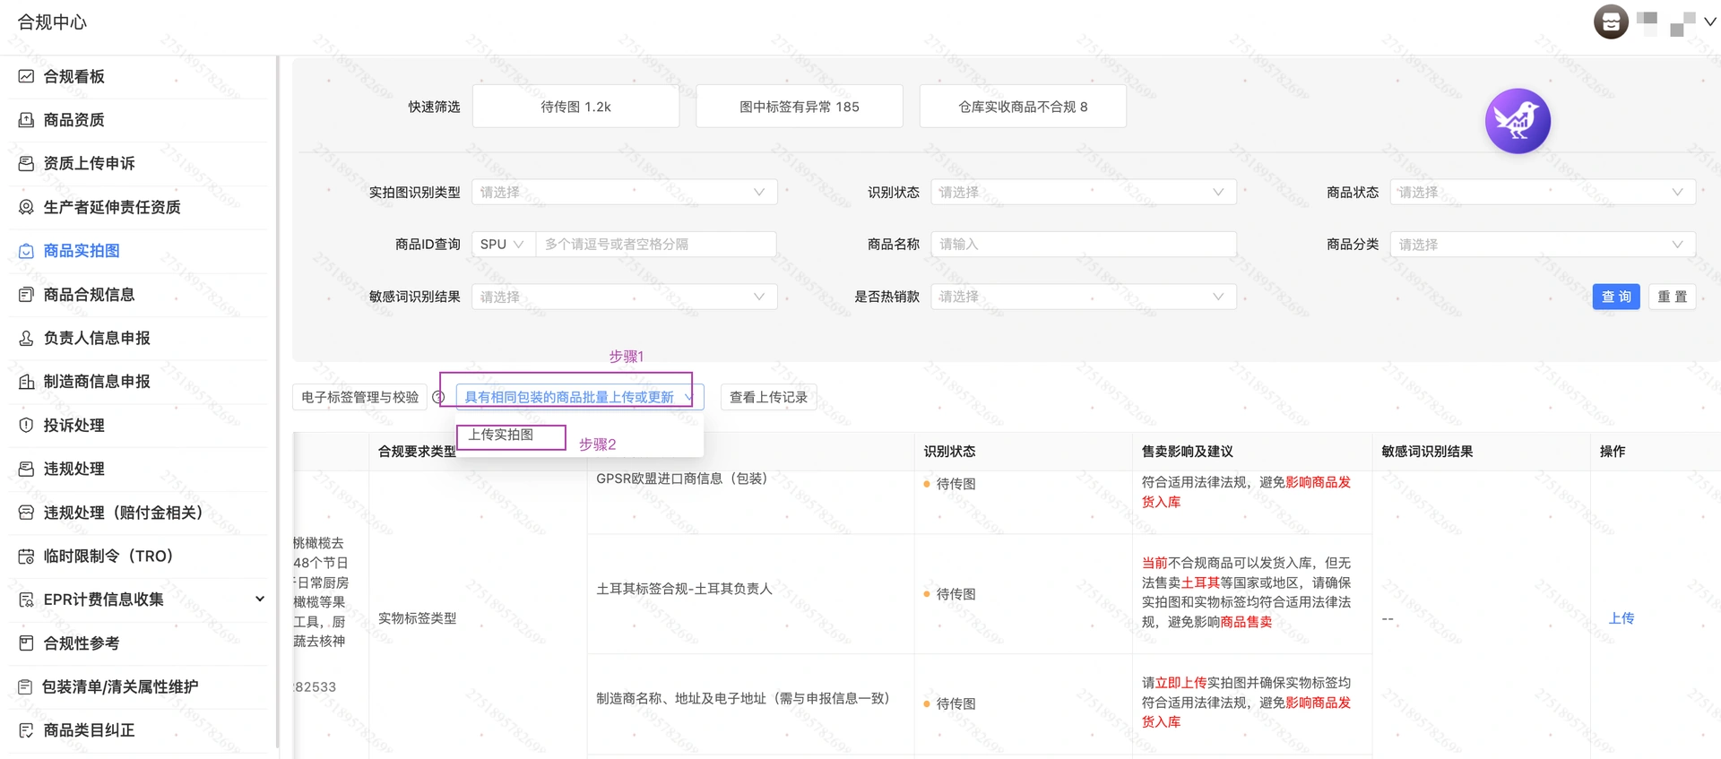Screen dimensions: 1721x759
Task: Click the 投诉处理 shield icon
Action: [26, 425]
